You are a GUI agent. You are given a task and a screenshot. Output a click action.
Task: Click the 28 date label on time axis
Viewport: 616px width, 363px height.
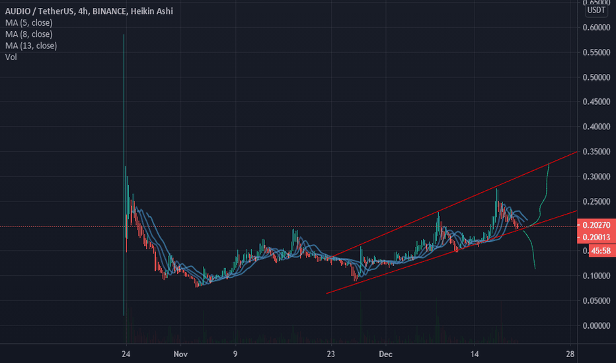click(570, 354)
